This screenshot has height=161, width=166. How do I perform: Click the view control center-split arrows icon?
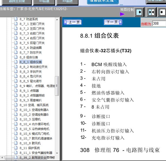pos(151,12)
